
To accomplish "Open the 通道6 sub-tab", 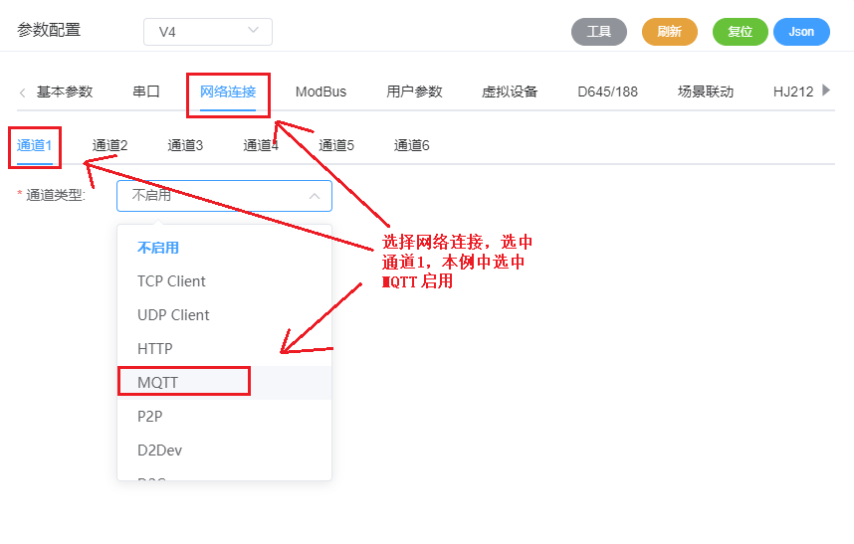I will pos(412,145).
